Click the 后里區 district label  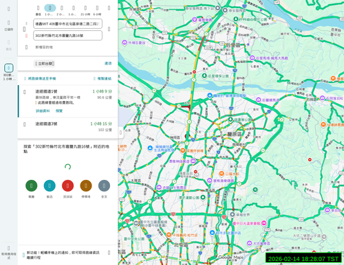pos(233,45)
